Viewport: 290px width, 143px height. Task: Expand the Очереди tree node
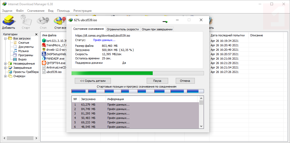click(x=5, y=76)
